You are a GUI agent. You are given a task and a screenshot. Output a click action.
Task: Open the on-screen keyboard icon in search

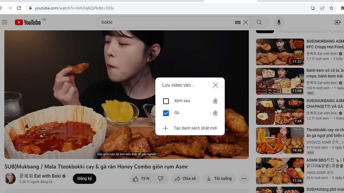click(x=238, y=22)
